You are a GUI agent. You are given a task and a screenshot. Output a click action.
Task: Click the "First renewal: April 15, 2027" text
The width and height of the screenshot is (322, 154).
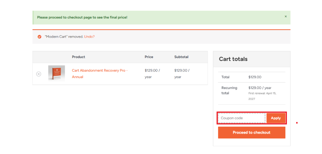(x=262, y=96)
